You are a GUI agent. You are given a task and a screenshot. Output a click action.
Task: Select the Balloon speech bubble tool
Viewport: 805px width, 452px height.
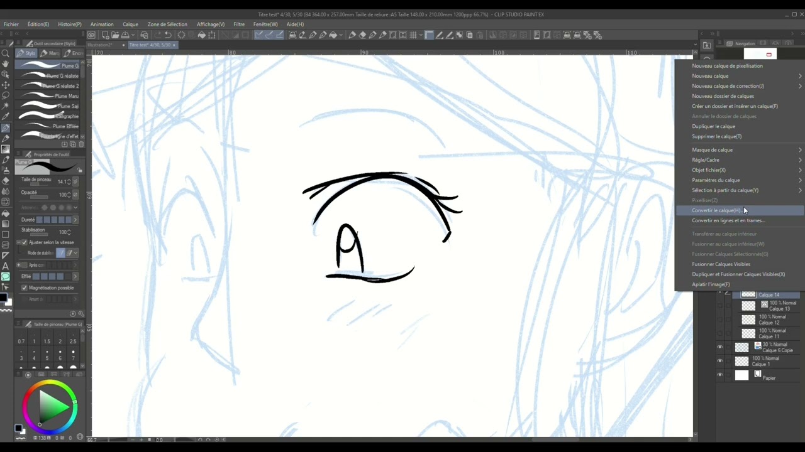[x=6, y=277]
